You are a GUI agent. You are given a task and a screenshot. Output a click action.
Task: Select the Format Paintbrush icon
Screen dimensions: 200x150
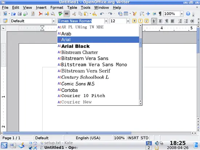pyautogui.click(x=95, y=14)
